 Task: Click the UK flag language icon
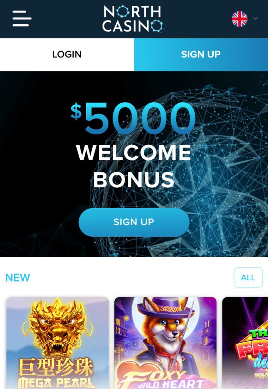(240, 19)
